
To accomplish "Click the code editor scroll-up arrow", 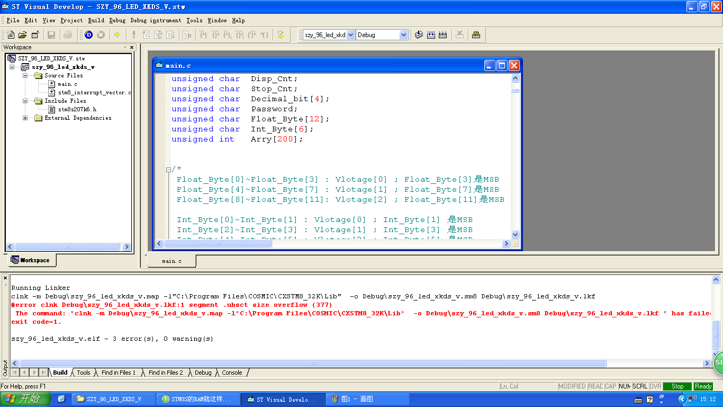I will [x=516, y=78].
